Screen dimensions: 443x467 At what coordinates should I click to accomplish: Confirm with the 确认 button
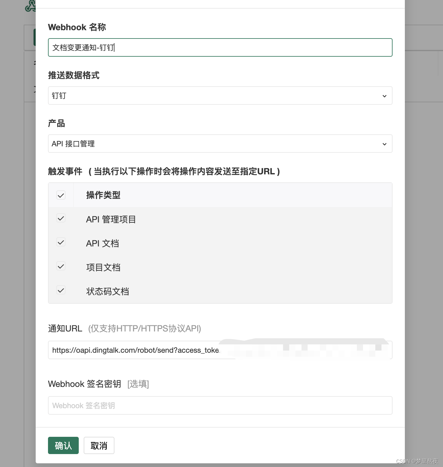pos(63,445)
